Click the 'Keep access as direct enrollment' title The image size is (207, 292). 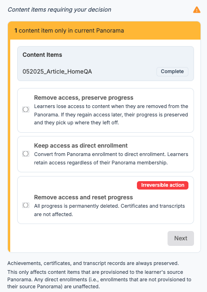81,145
